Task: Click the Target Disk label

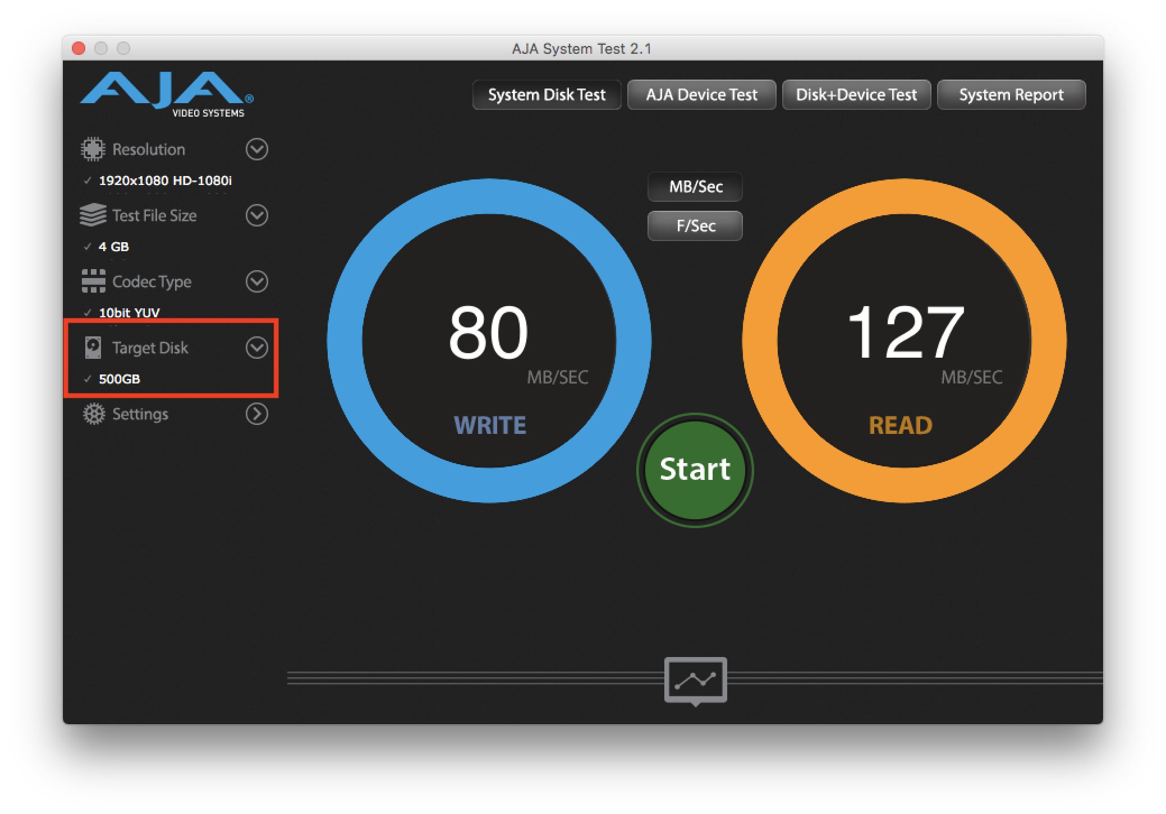Action: click(x=150, y=348)
